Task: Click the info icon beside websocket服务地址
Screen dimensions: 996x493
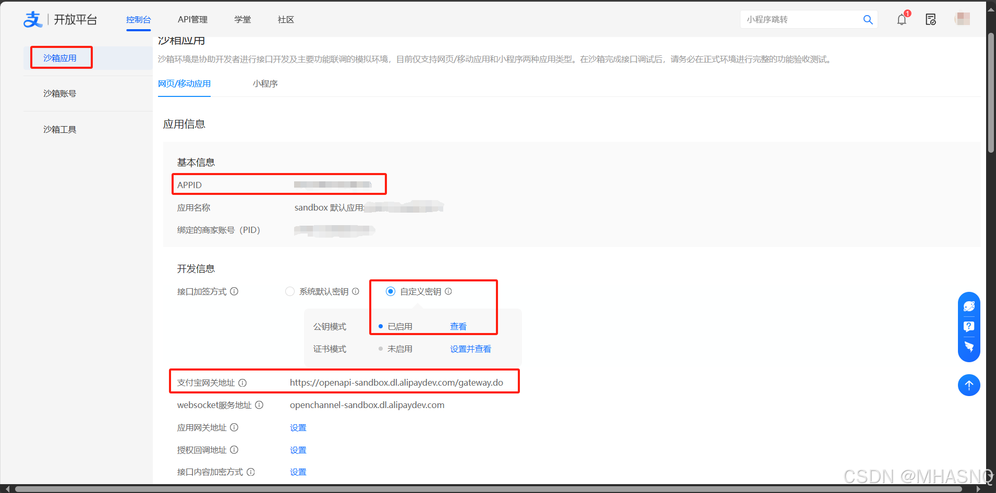Action: click(259, 405)
